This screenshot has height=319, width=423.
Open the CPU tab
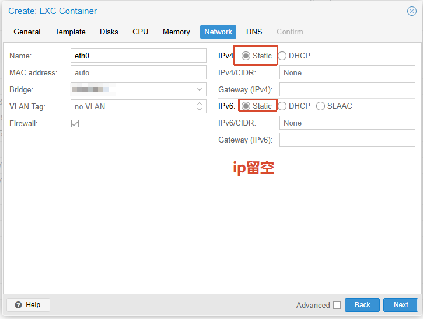(x=140, y=32)
